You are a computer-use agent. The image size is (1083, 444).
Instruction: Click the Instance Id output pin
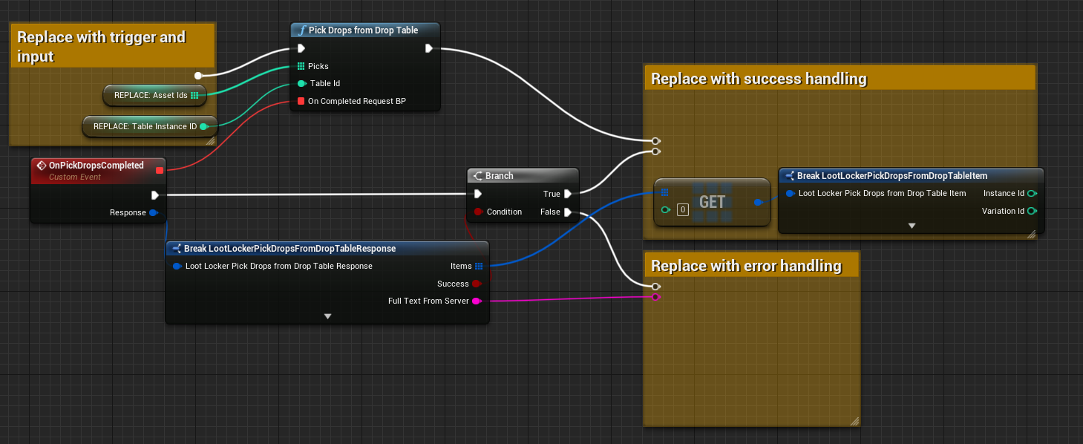pyautogui.click(x=1032, y=194)
